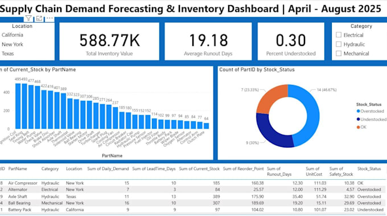387x216 pixels.
Task: Click the 160.38 reorder point value
Action: point(257,183)
